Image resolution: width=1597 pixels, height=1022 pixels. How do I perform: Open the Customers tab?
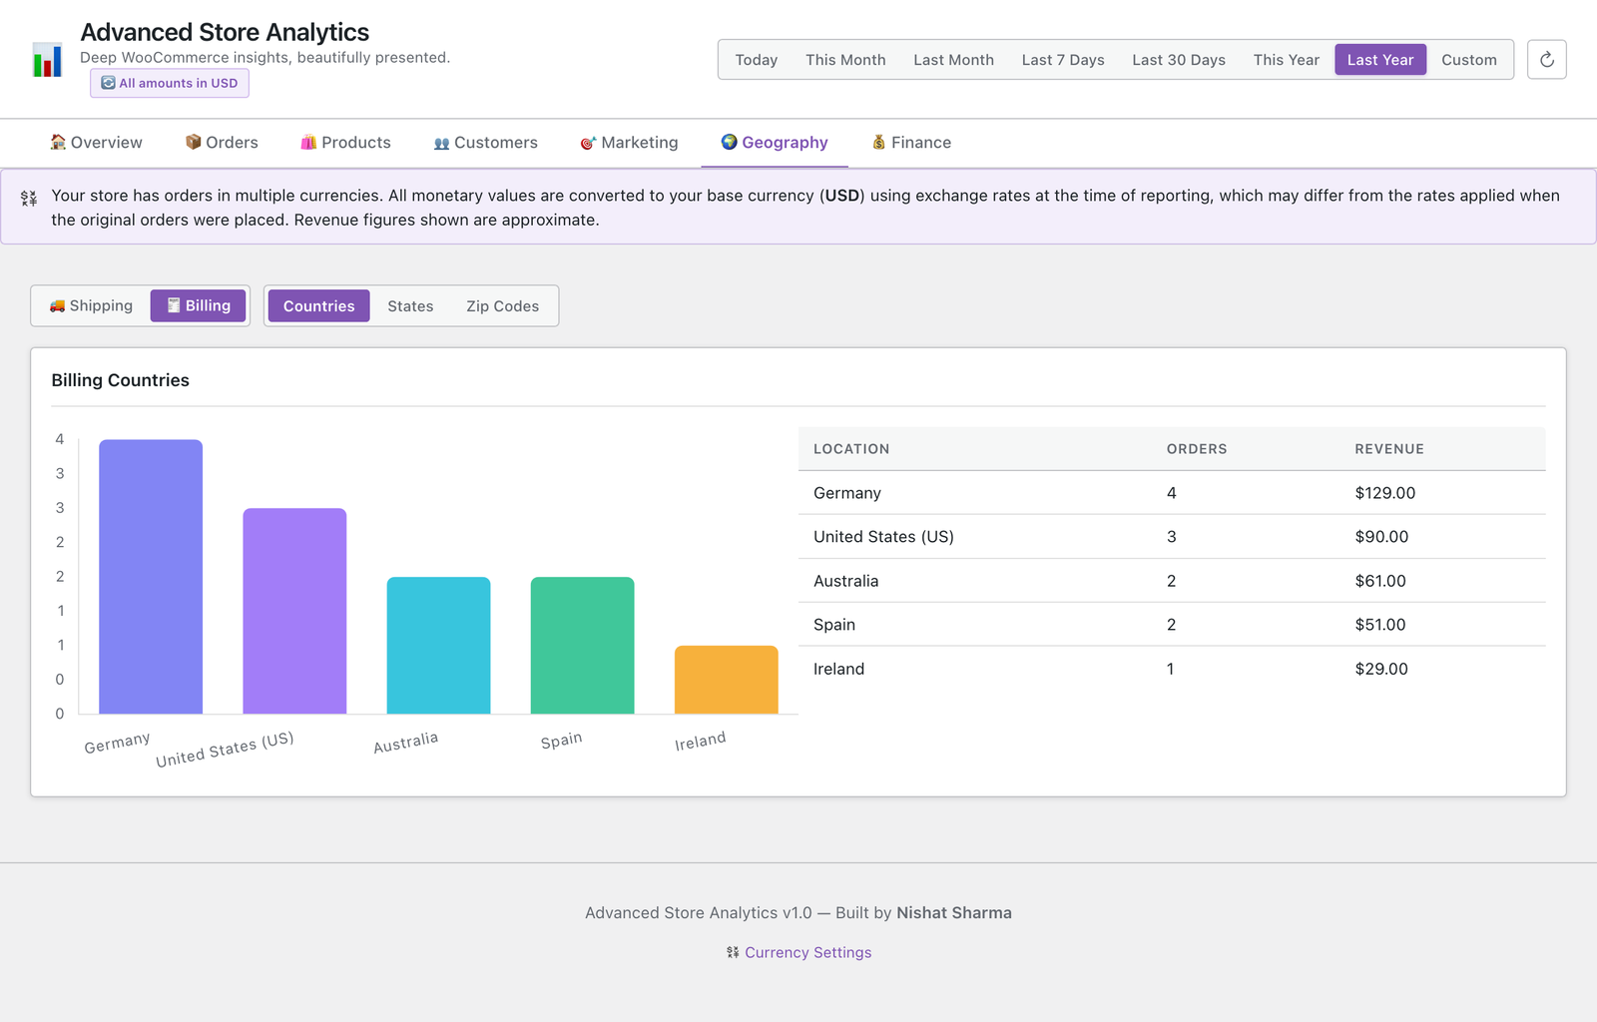point(486,143)
